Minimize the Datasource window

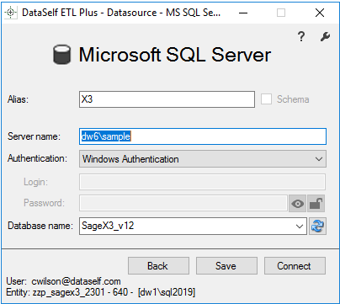243,13
